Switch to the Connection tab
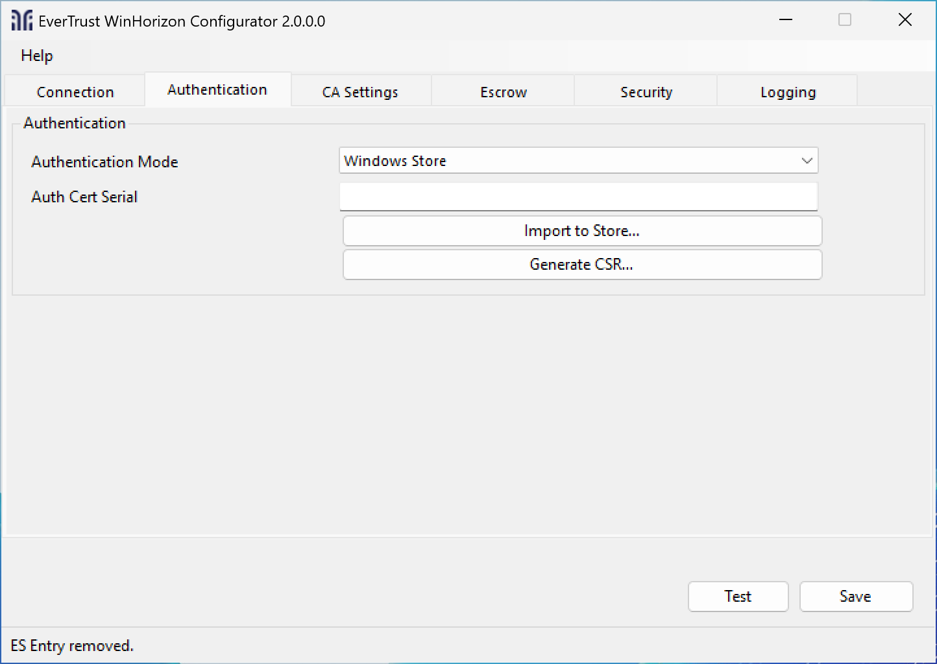The width and height of the screenshot is (937, 664). [75, 92]
